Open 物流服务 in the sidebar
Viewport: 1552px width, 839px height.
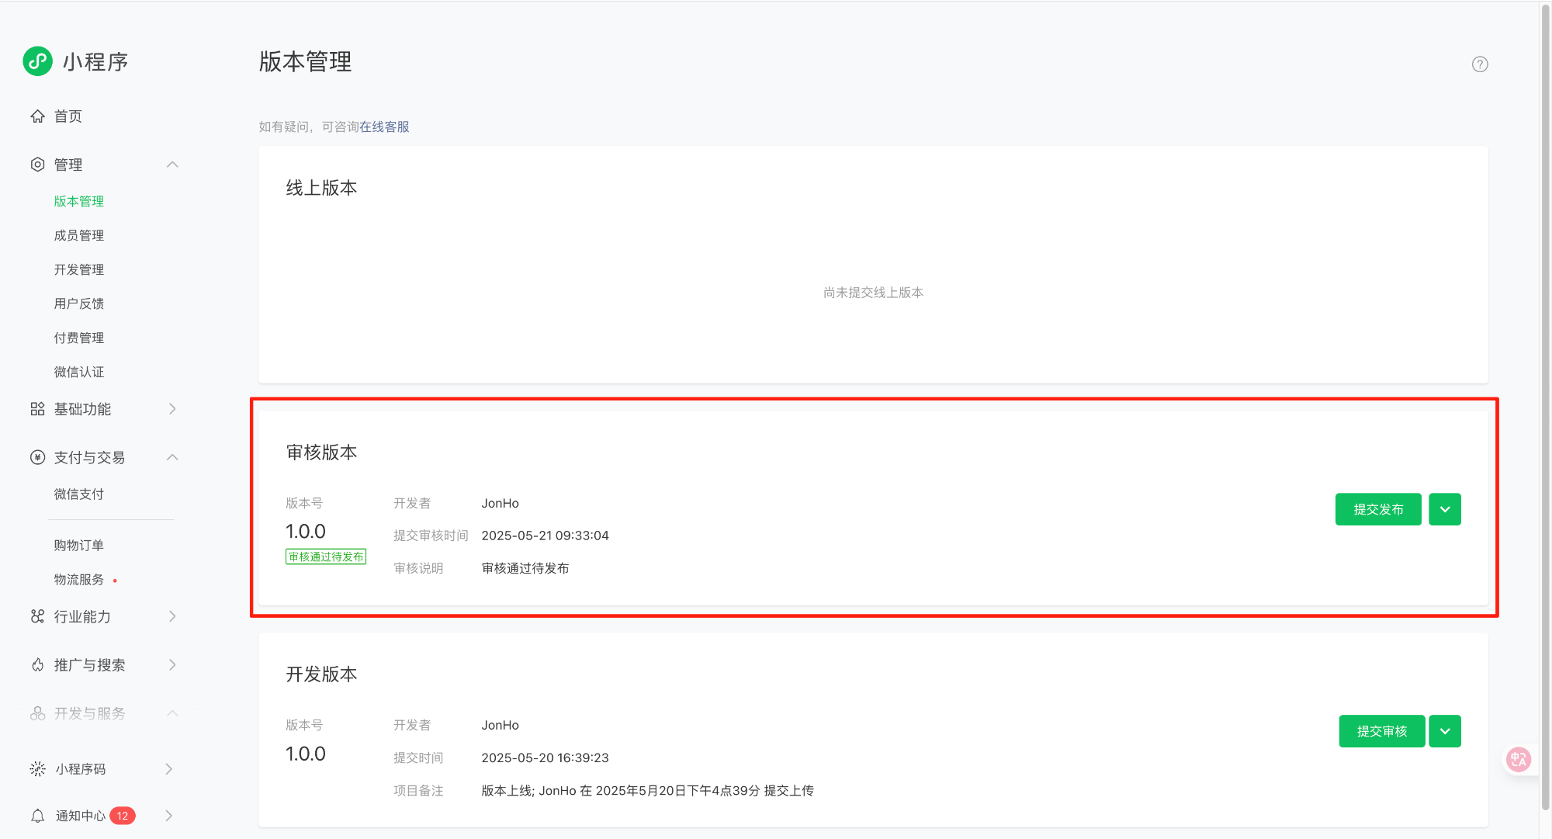click(79, 579)
